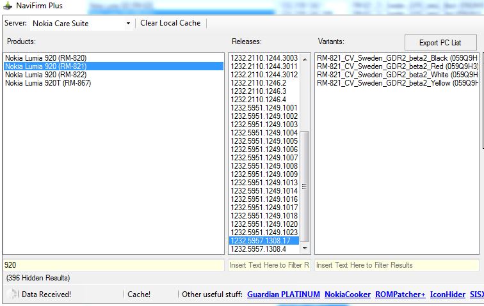Select release 1232.5951.1249.1016
This screenshot has width=484, height=306.
tap(264, 199)
